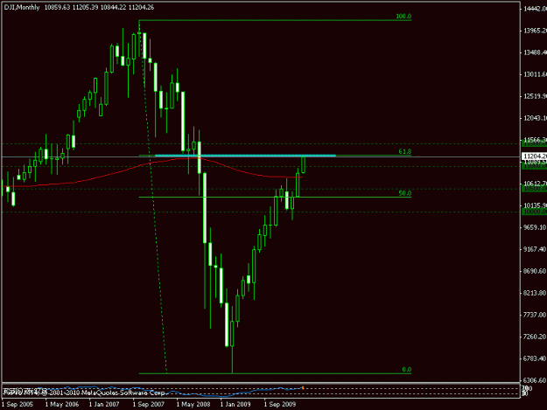Select the cyan horizontal line near 61.8
Image resolution: width=547 pixels, height=410 pixels.
point(245,156)
